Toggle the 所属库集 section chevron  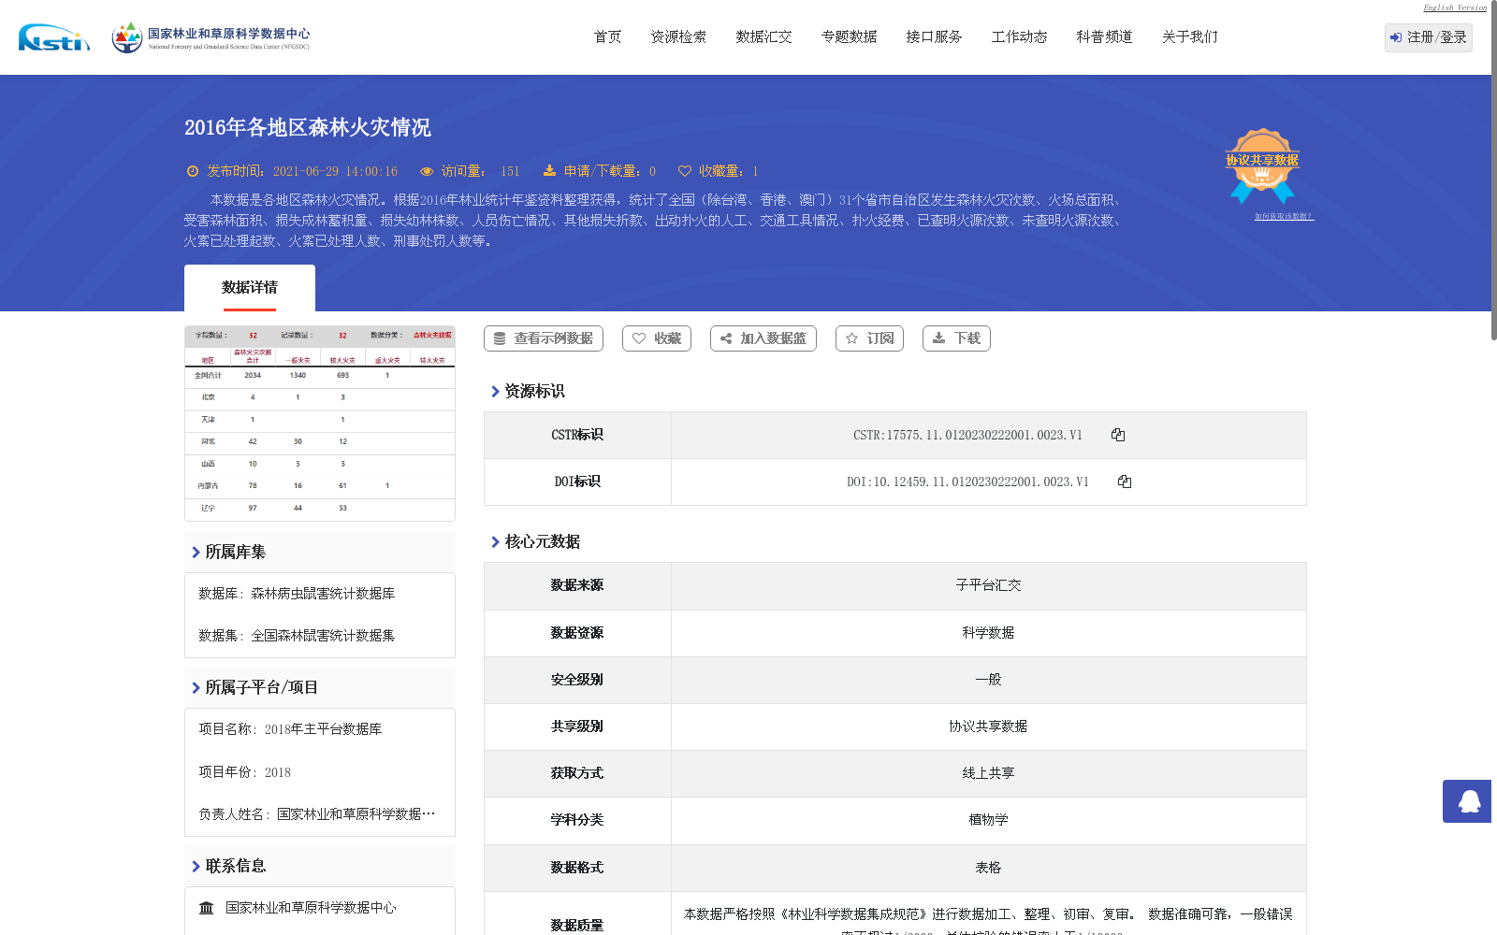pos(196,553)
